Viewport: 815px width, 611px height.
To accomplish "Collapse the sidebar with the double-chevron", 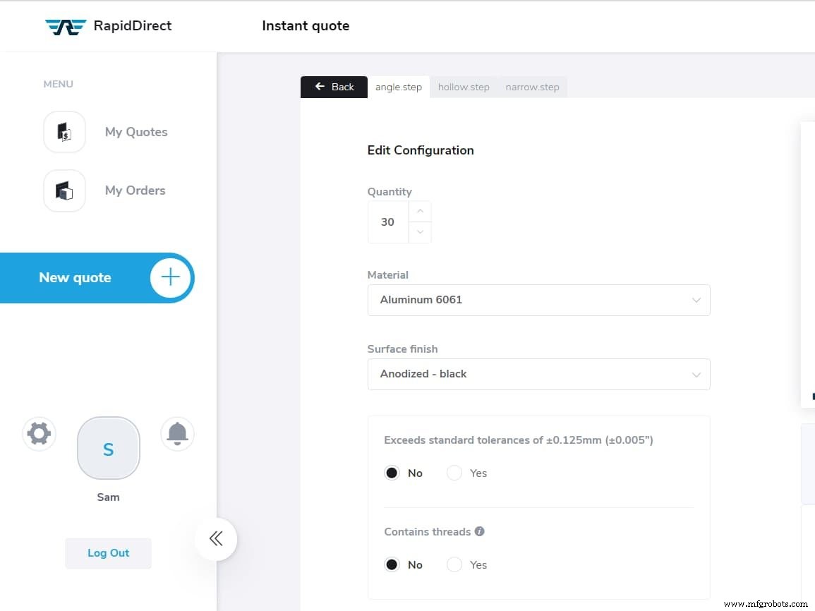I will (x=216, y=538).
